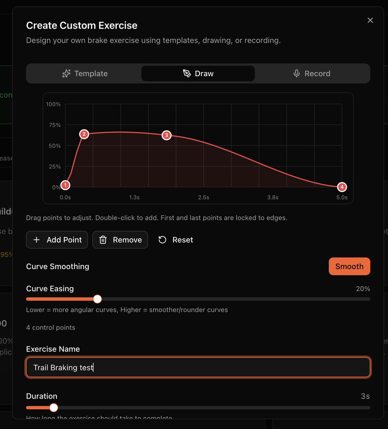The width and height of the screenshot is (388, 429).
Task: Click the Curve Smoothing label
Action: (x=58, y=266)
